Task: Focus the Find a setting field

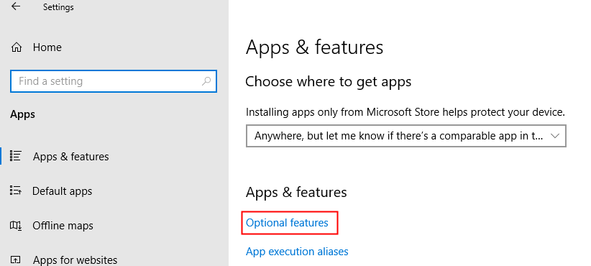Action: [114, 81]
